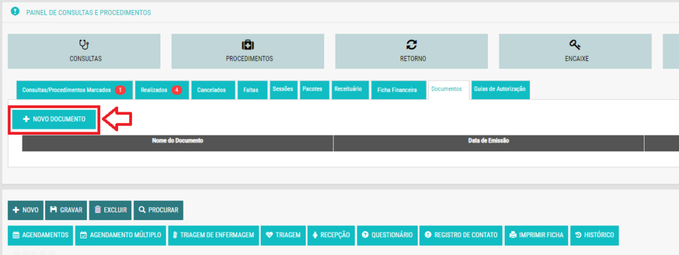Click the red badge 4 on the Realizados tab
679x255 pixels.
click(176, 91)
